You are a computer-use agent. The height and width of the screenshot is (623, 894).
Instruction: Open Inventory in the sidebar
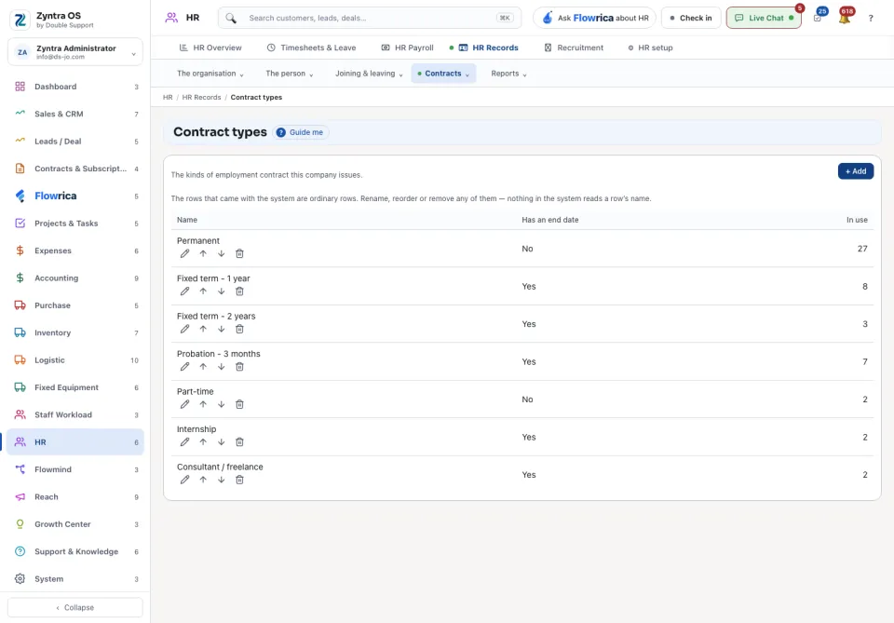click(x=75, y=332)
